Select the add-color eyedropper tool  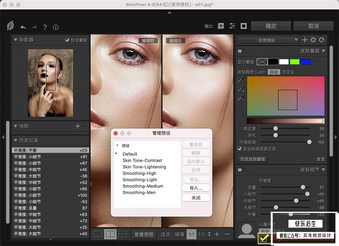(x=241, y=89)
